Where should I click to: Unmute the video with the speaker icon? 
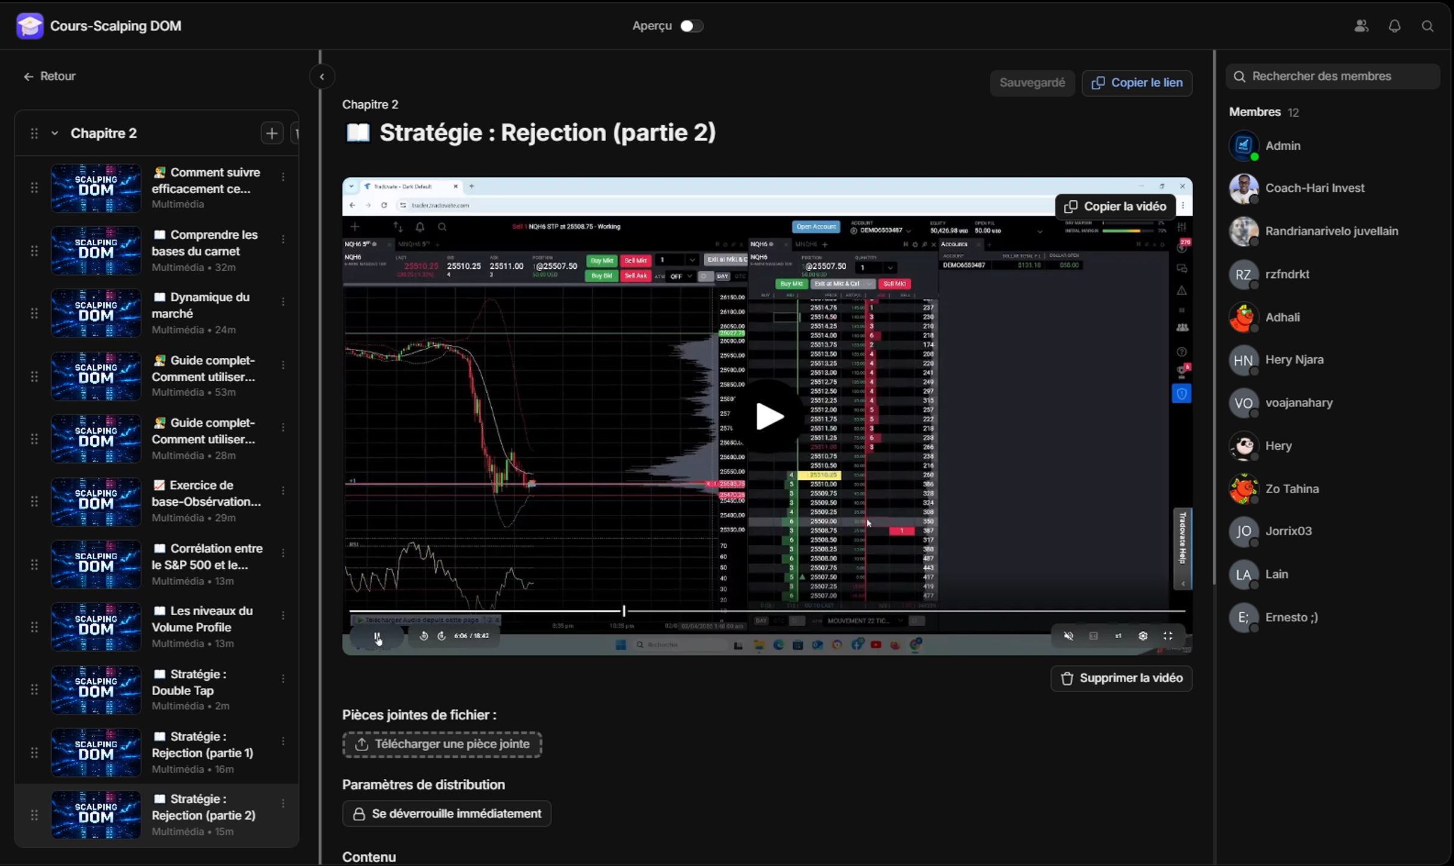1069,636
